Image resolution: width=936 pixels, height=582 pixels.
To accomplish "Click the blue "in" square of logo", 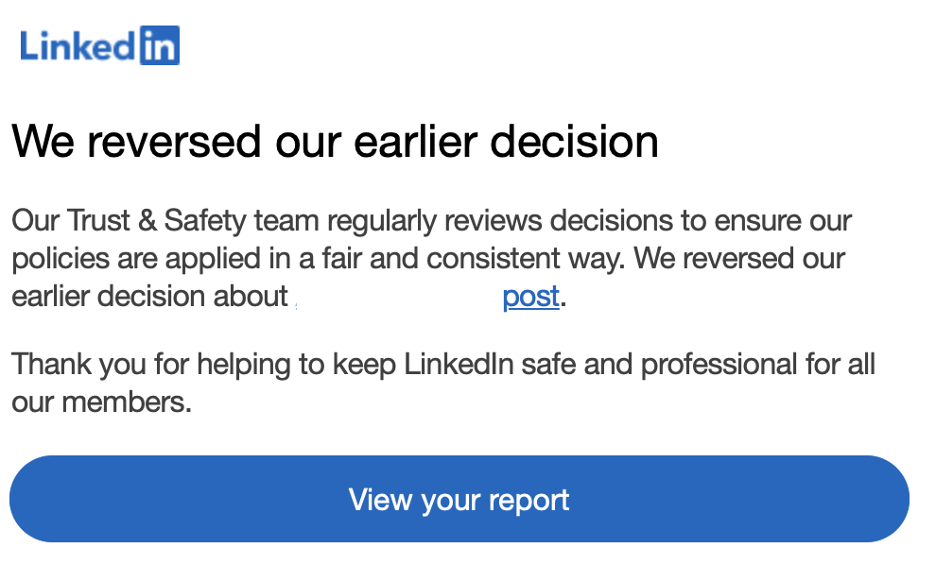I will pyautogui.click(x=160, y=45).
